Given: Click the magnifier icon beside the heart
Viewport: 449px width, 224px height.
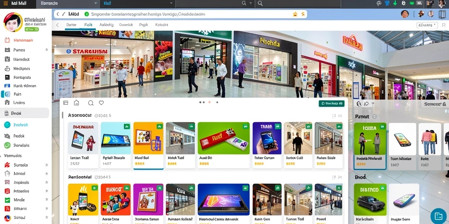Looking at the screenshot, I should tap(91, 103).
